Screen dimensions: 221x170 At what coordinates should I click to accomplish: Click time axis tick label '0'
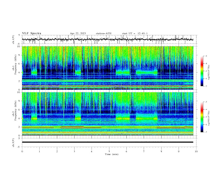click(x=22, y=151)
